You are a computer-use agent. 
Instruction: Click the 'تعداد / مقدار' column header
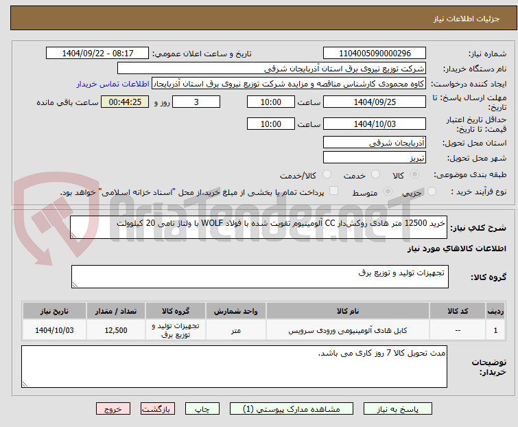pos(116,311)
